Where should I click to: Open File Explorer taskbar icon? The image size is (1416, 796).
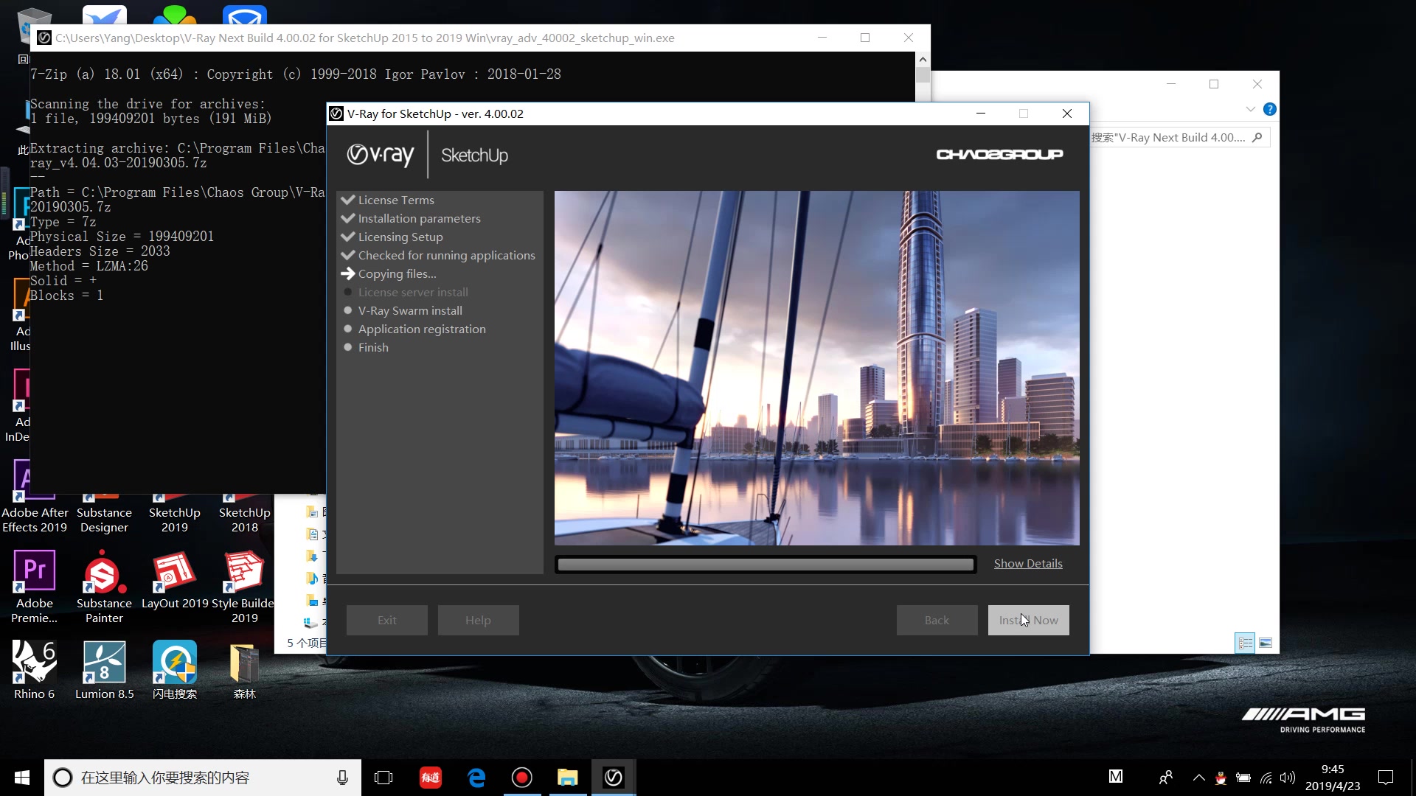click(x=567, y=778)
